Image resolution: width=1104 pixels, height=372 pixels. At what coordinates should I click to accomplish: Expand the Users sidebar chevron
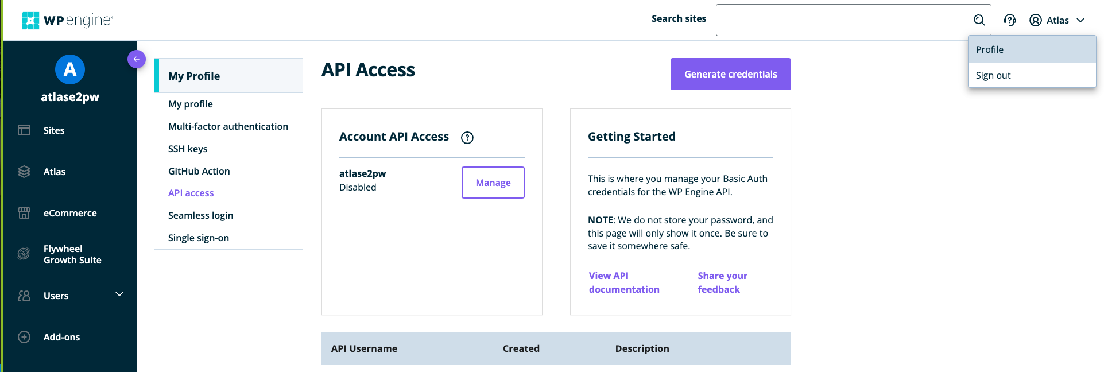[119, 294]
